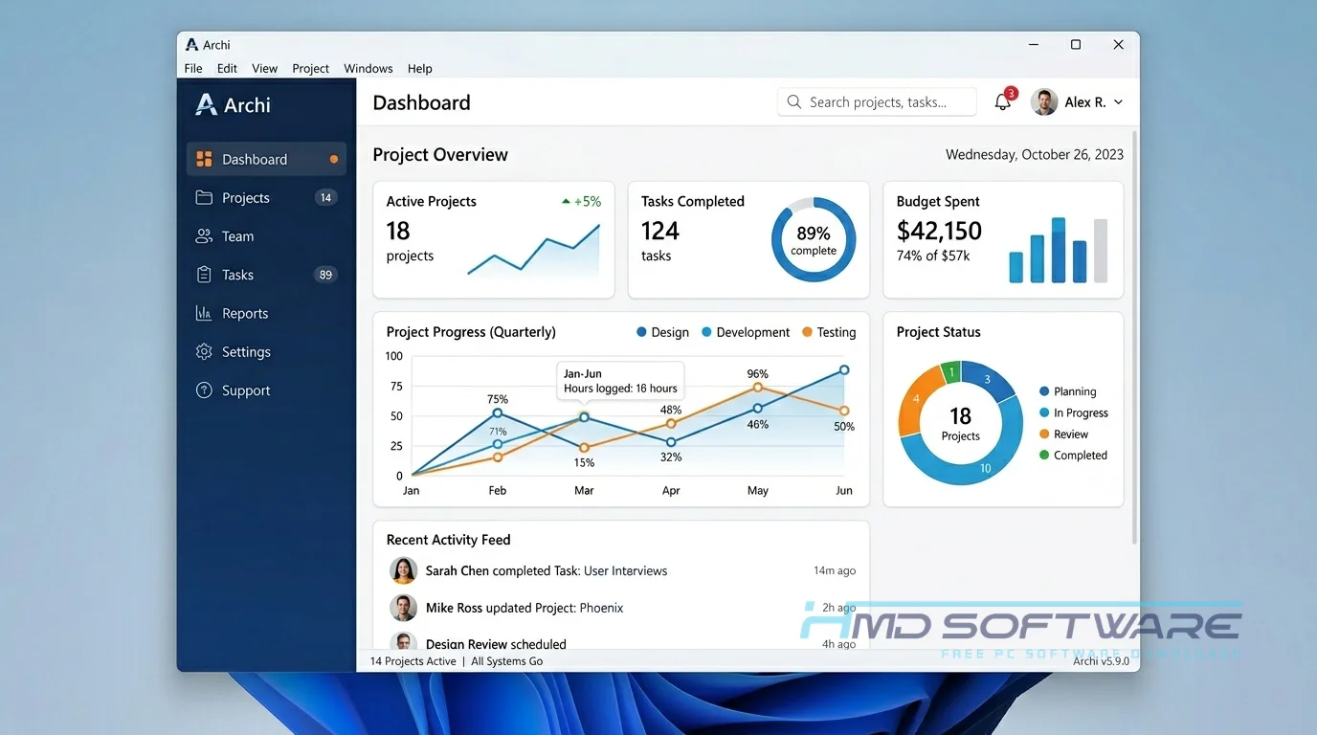This screenshot has width=1317, height=735.
Task: Click the Reports bar chart icon
Action: [204, 313]
